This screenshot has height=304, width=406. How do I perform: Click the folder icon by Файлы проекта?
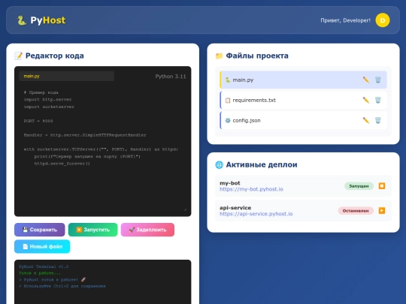[x=219, y=56]
